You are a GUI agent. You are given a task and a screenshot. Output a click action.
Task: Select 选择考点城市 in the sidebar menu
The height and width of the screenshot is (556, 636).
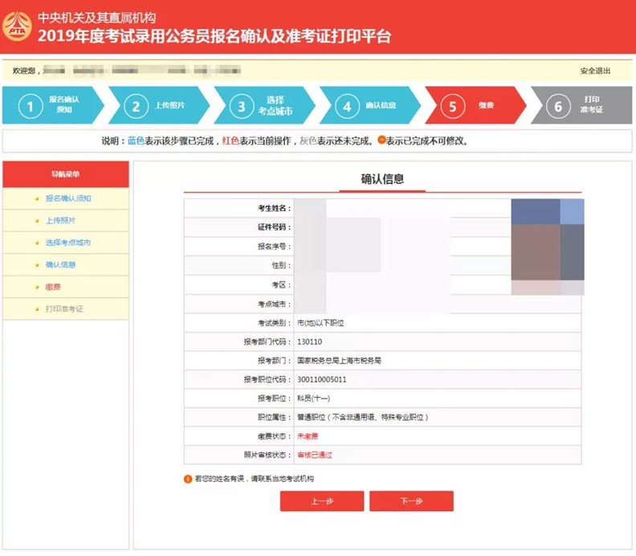[x=68, y=243]
